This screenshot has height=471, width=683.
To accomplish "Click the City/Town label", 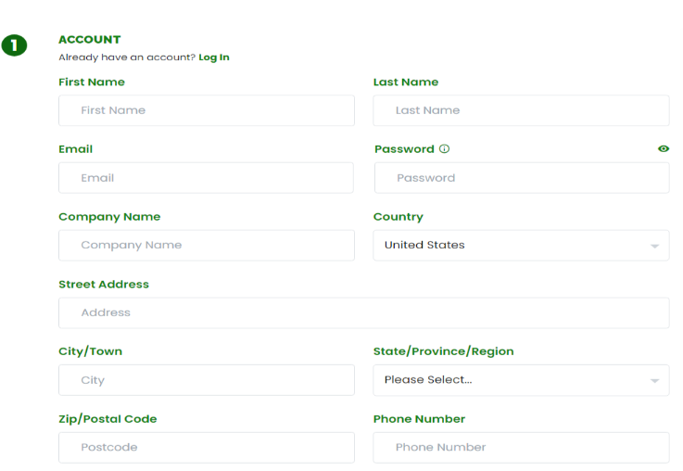I will 90,351.
